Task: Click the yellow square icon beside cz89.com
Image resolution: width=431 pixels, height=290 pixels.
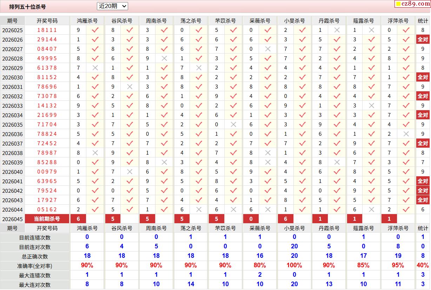Action: [398, 4]
